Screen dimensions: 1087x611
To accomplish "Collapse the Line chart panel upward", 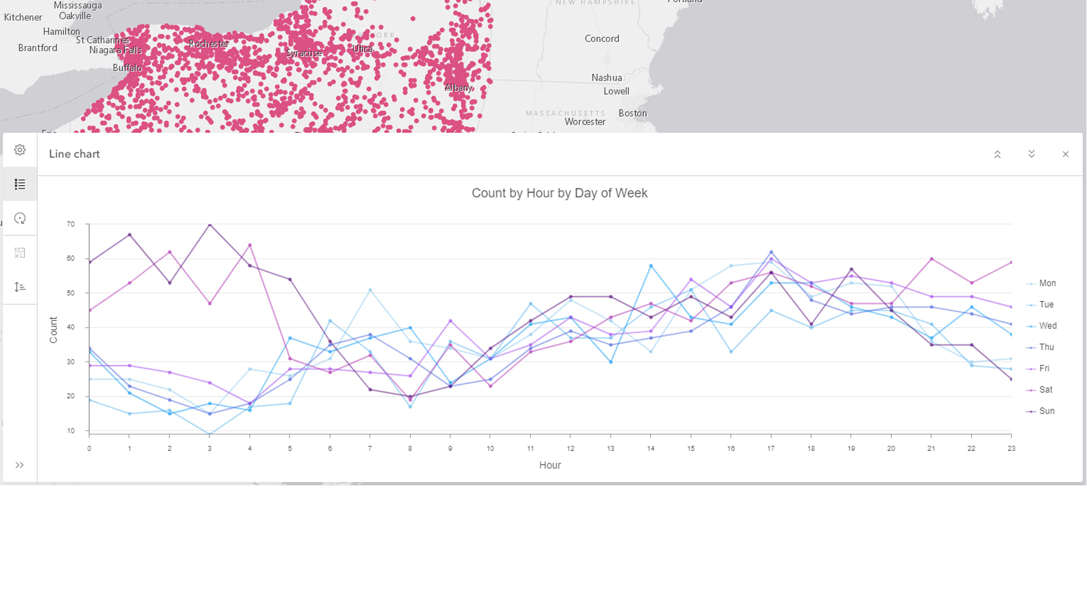I will coord(998,154).
